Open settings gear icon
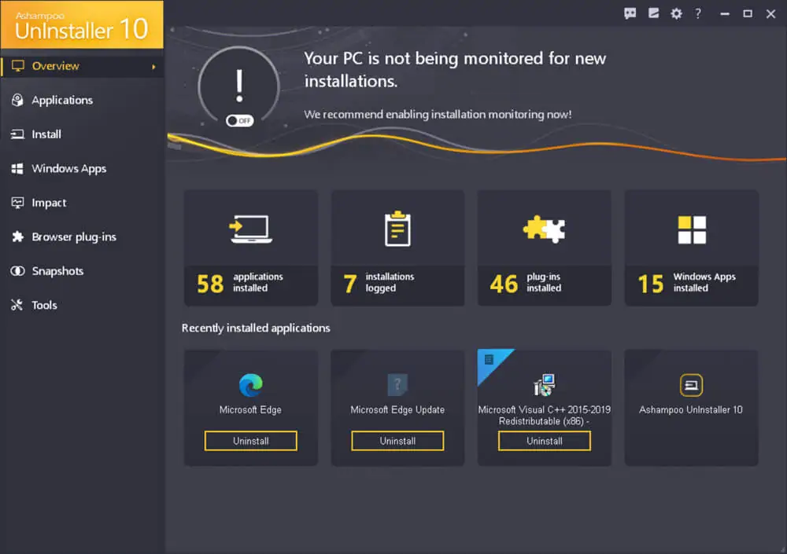The height and width of the screenshot is (554, 787). [676, 13]
